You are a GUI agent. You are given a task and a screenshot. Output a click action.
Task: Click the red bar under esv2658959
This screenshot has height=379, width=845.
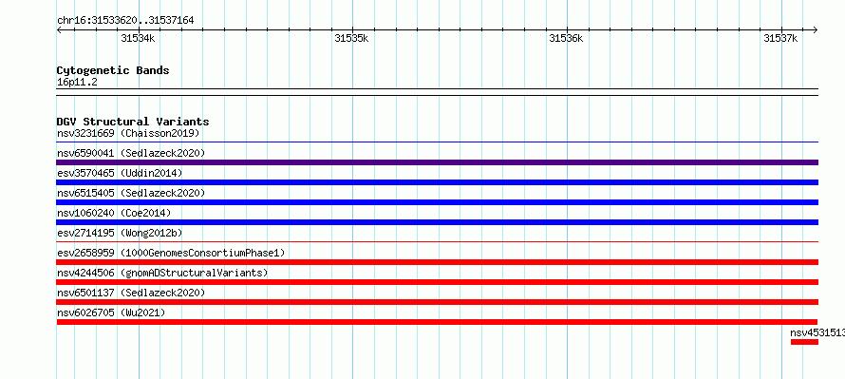[438, 262]
